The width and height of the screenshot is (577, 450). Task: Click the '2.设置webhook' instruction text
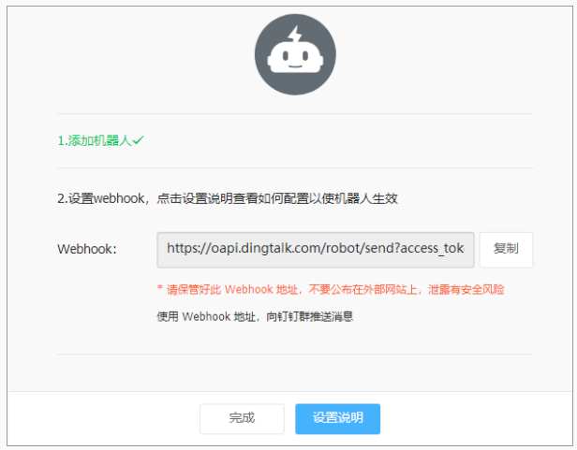point(228,198)
